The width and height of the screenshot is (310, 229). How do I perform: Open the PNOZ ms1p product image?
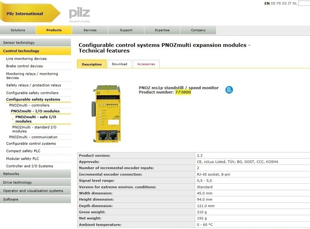click(x=107, y=114)
